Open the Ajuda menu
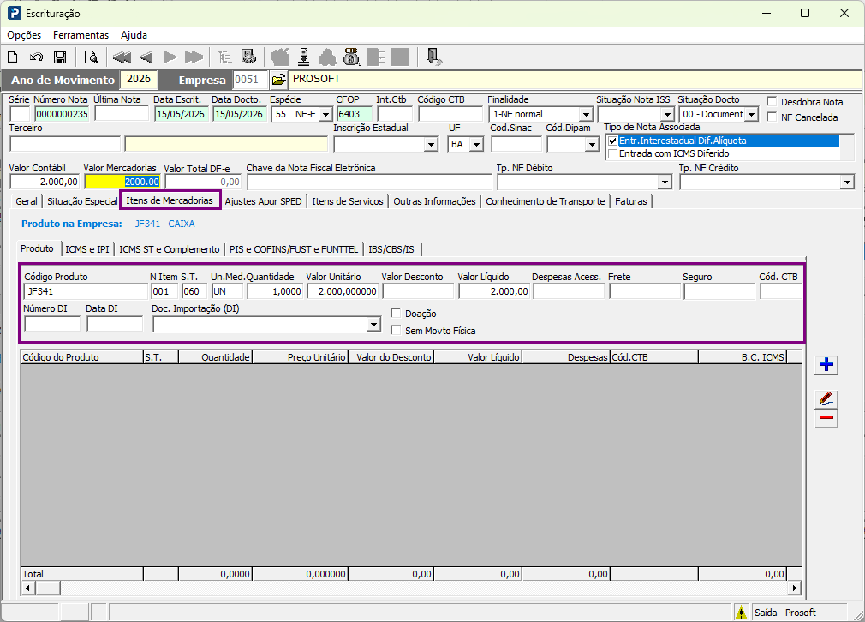 pos(134,35)
